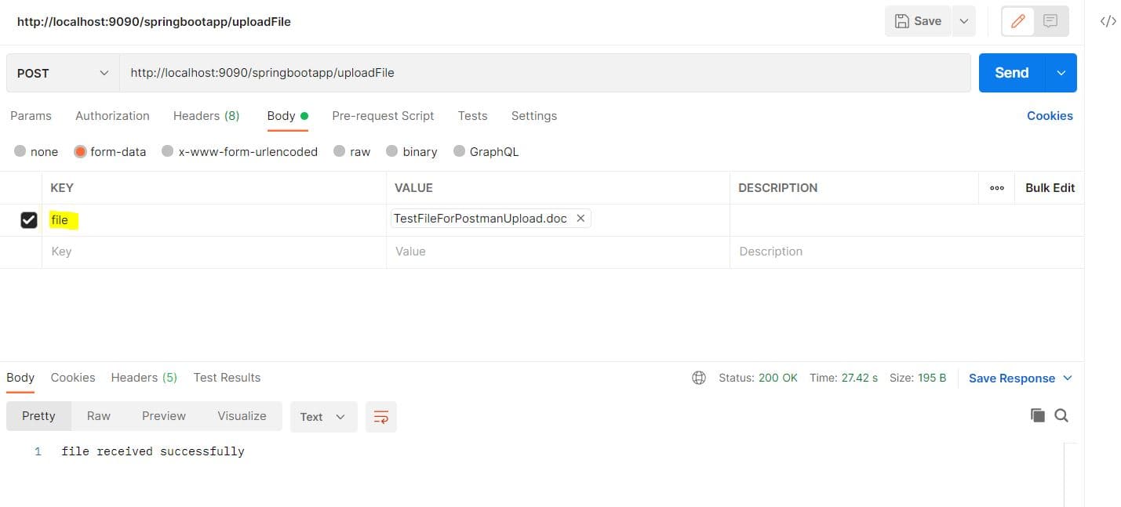Open the POST method dropdown
1121x507 pixels.
click(60, 73)
